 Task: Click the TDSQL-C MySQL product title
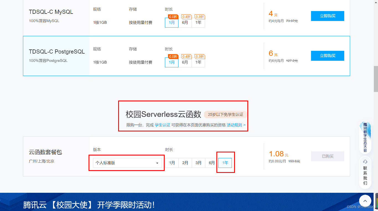51,12
